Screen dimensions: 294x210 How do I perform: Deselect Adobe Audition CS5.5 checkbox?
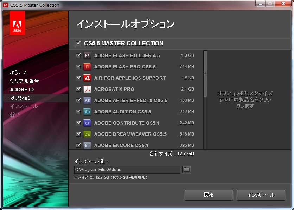[x=78, y=112]
